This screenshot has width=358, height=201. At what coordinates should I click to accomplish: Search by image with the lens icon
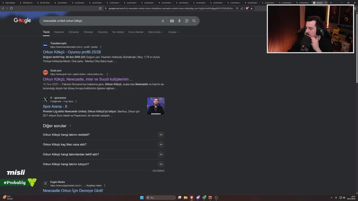(187, 21)
